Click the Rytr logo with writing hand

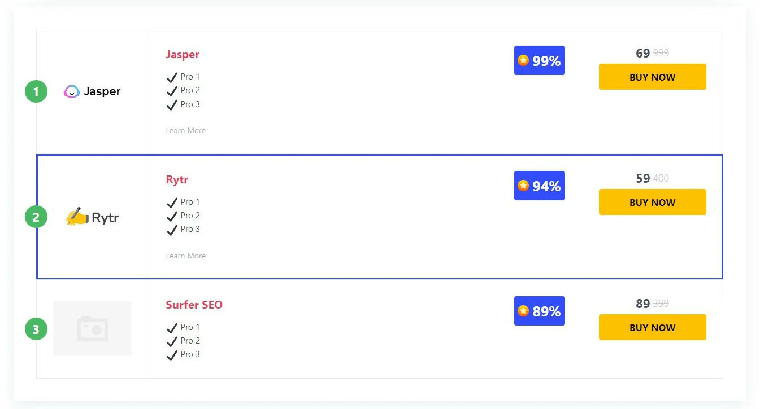click(92, 217)
